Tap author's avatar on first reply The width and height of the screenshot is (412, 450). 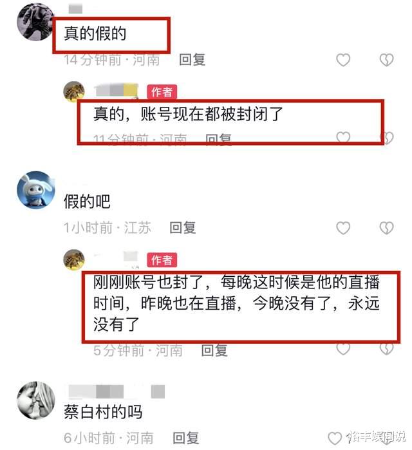pyautogui.click(x=74, y=92)
